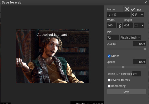This screenshot has width=149, height=104.
Task: Click the Save button
Action: 126,92
